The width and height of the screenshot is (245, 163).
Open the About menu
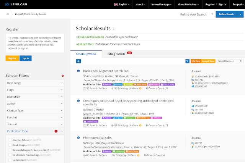(x=140, y=5)
